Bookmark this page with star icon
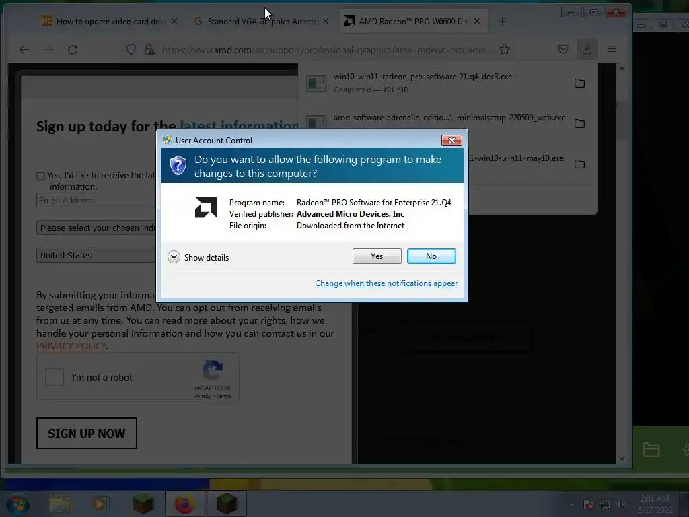The image size is (689, 517). [505, 49]
